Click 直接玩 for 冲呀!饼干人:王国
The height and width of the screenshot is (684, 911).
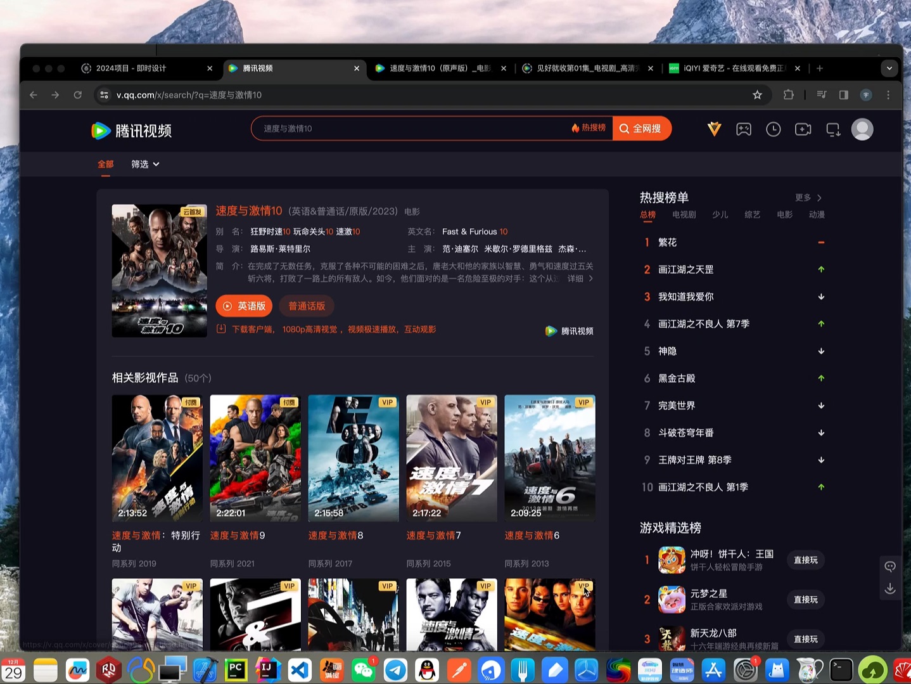(806, 560)
